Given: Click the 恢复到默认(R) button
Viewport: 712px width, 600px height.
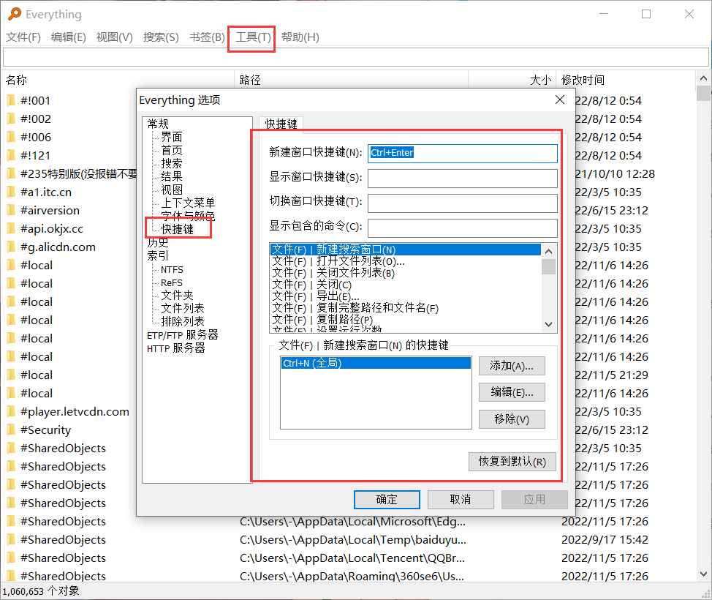Looking at the screenshot, I should pyautogui.click(x=512, y=462).
